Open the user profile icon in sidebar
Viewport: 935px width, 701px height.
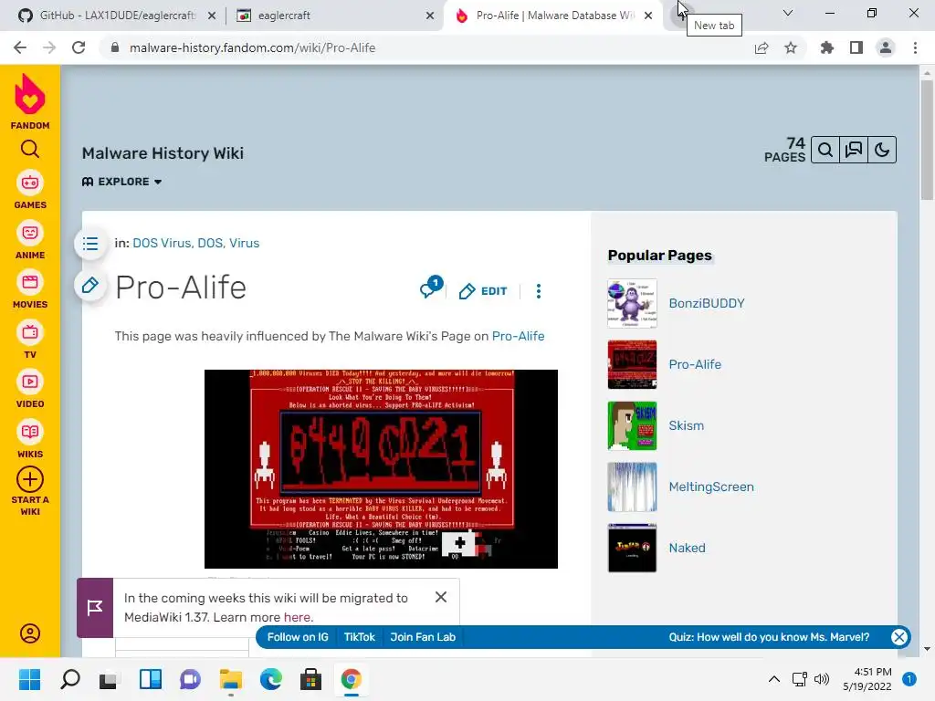(x=30, y=633)
